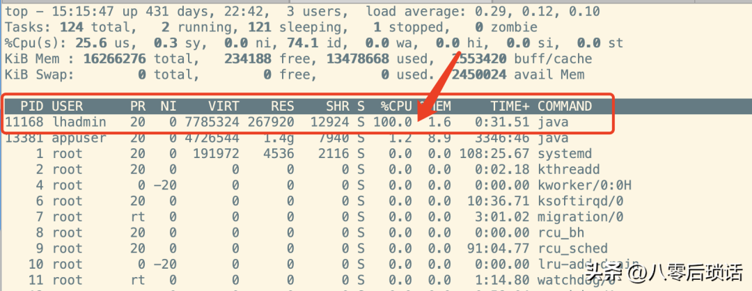The image size is (752, 291).
Task: Select the '234188 free' memory value
Action: point(267,58)
